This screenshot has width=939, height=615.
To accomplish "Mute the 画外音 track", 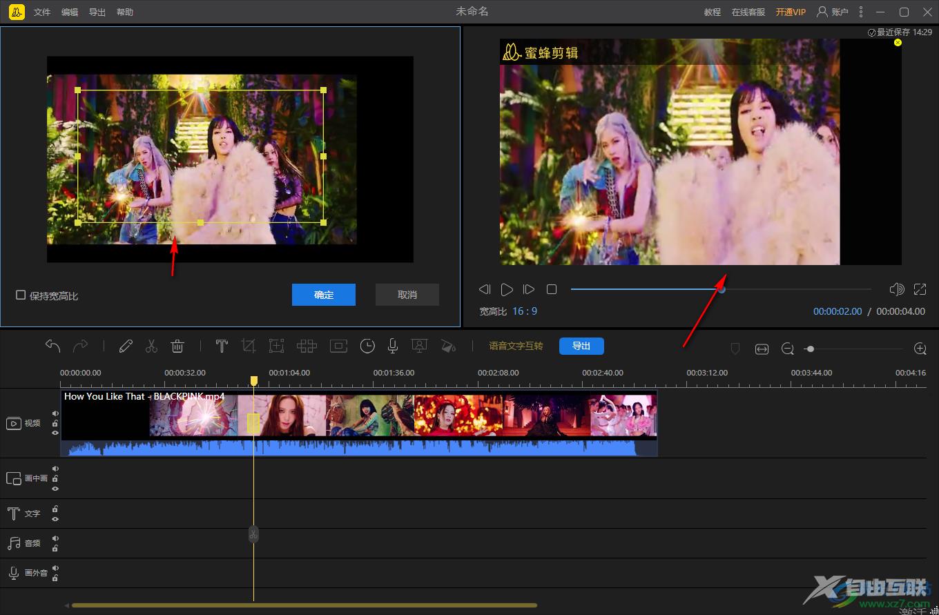I will [55, 568].
